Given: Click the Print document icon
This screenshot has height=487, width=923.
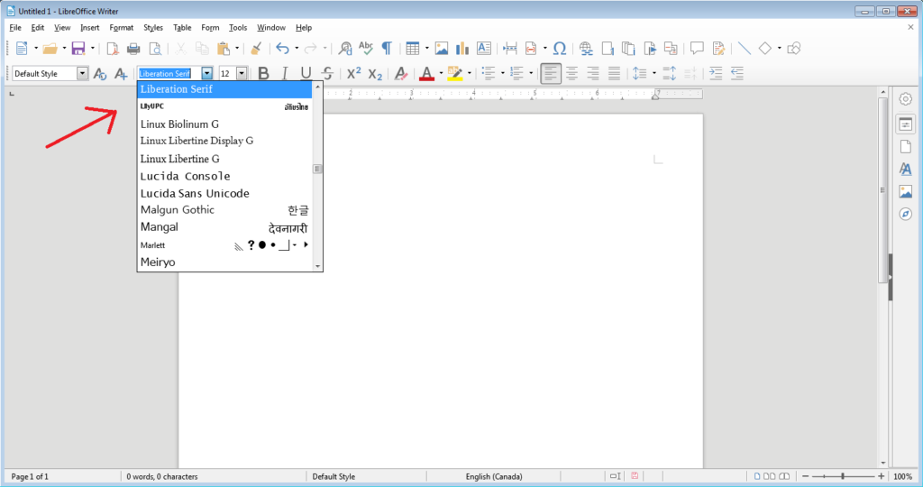Looking at the screenshot, I should coord(133,49).
